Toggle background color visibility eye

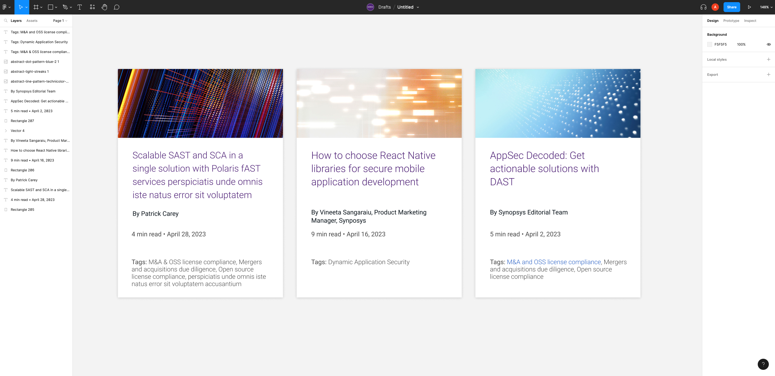(x=769, y=44)
